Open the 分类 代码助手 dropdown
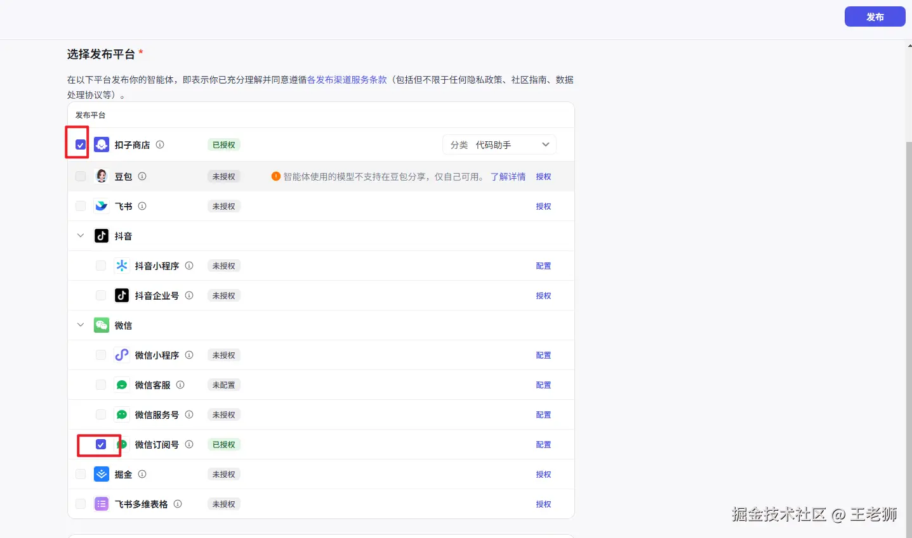Image resolution: width=912 pixels, height=538 pixels. (x=499, y=144)
